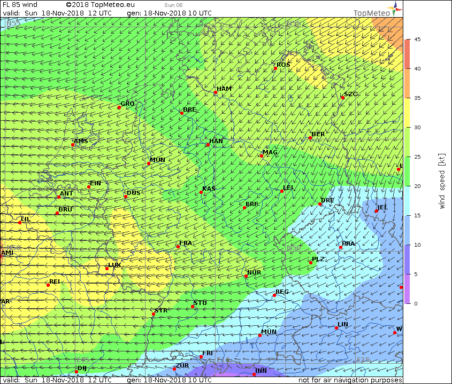Click the Frankfurt (FRA) station marker

point(178,247)
